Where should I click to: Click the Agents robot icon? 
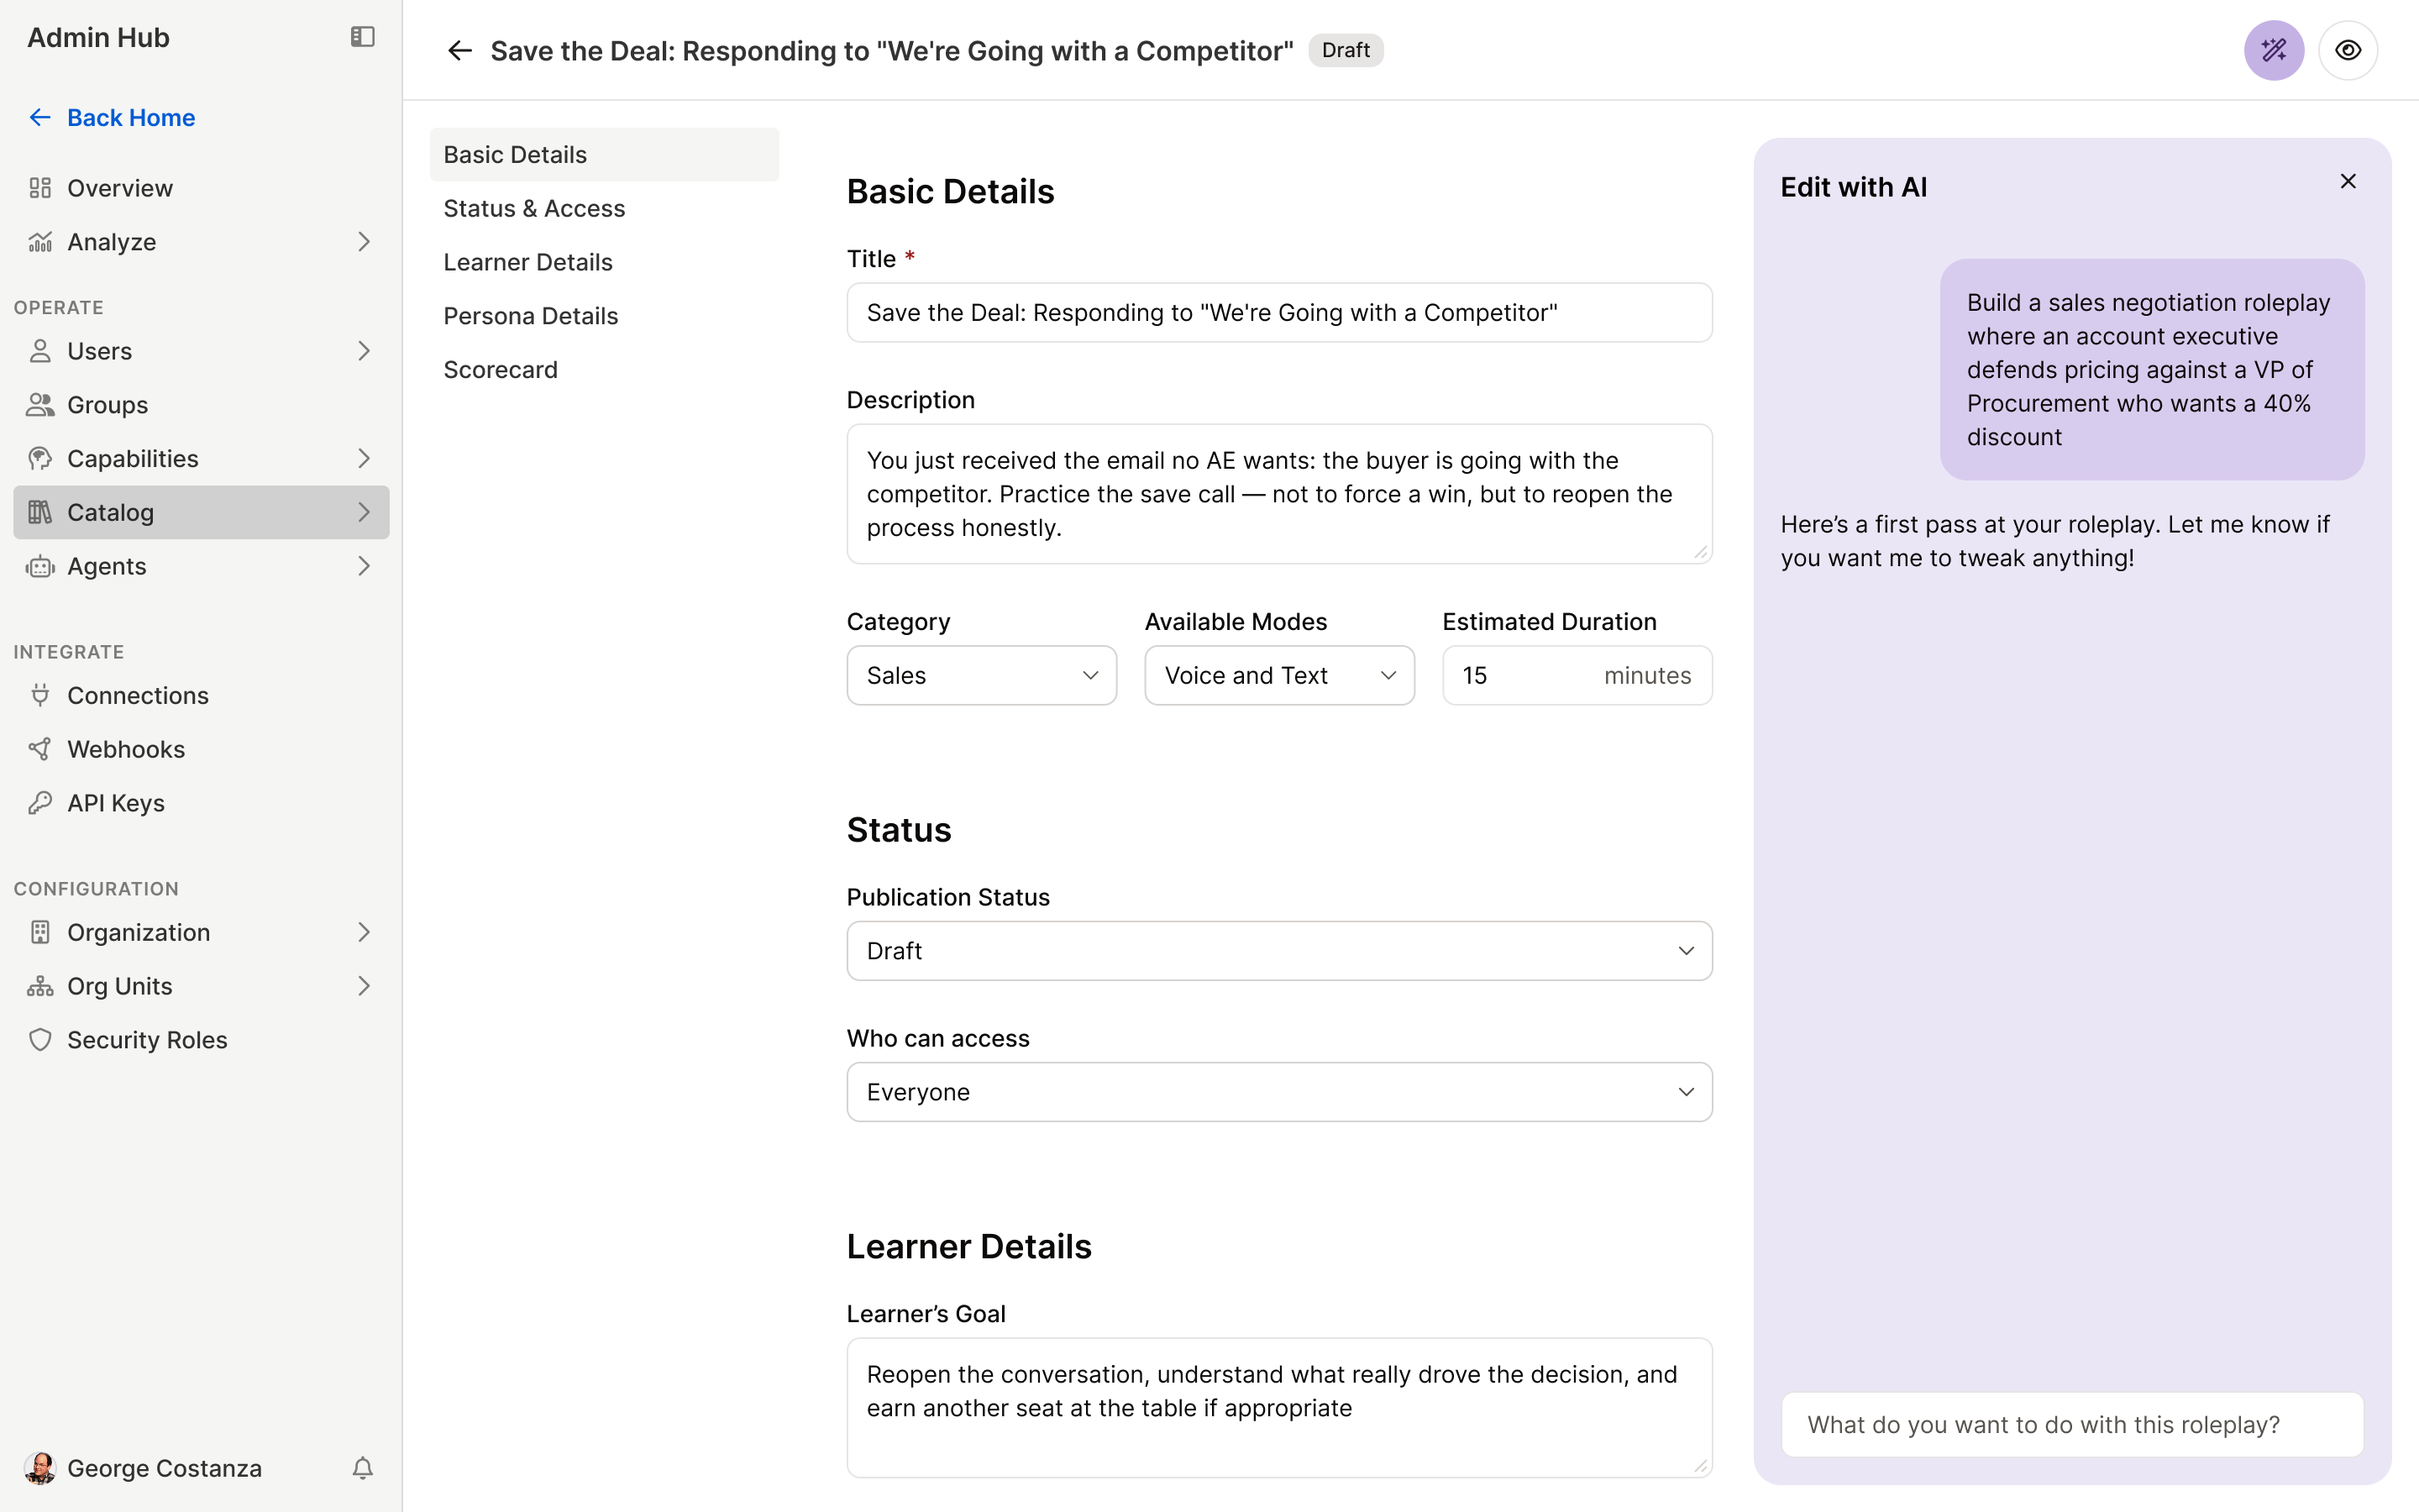40,566
